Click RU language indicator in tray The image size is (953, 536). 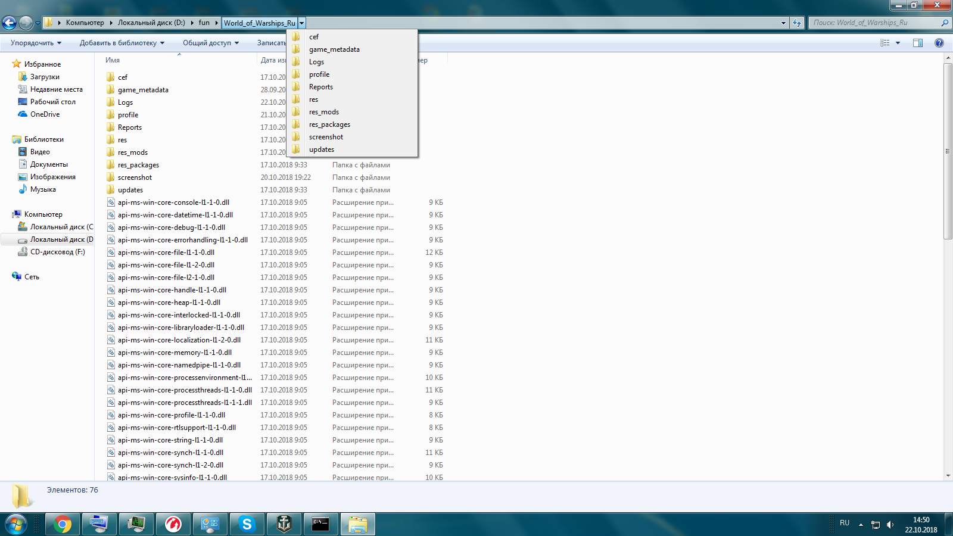pyautogui.click(x=845, y=523)
